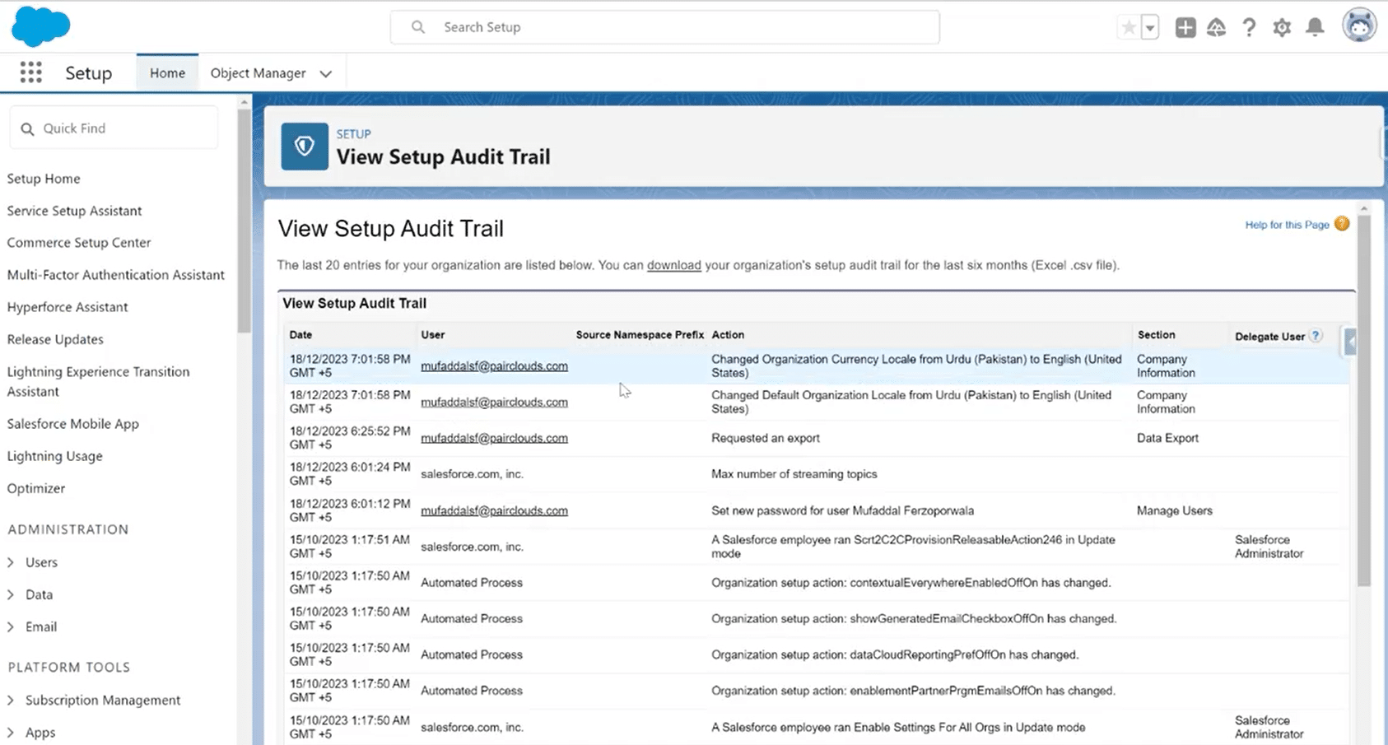Open Salesforce Mobile App item
The image size is (1388, 745).
(73, 424)
